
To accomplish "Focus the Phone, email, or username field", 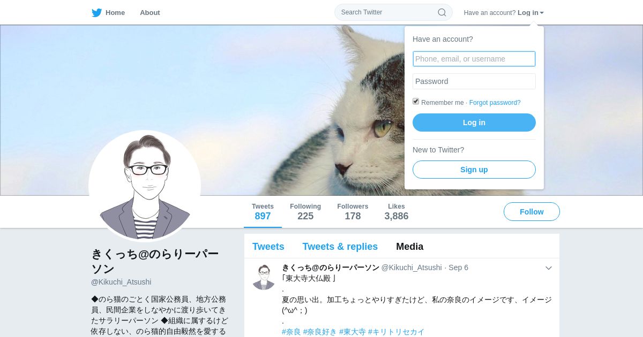I will [x=474, y=59].
